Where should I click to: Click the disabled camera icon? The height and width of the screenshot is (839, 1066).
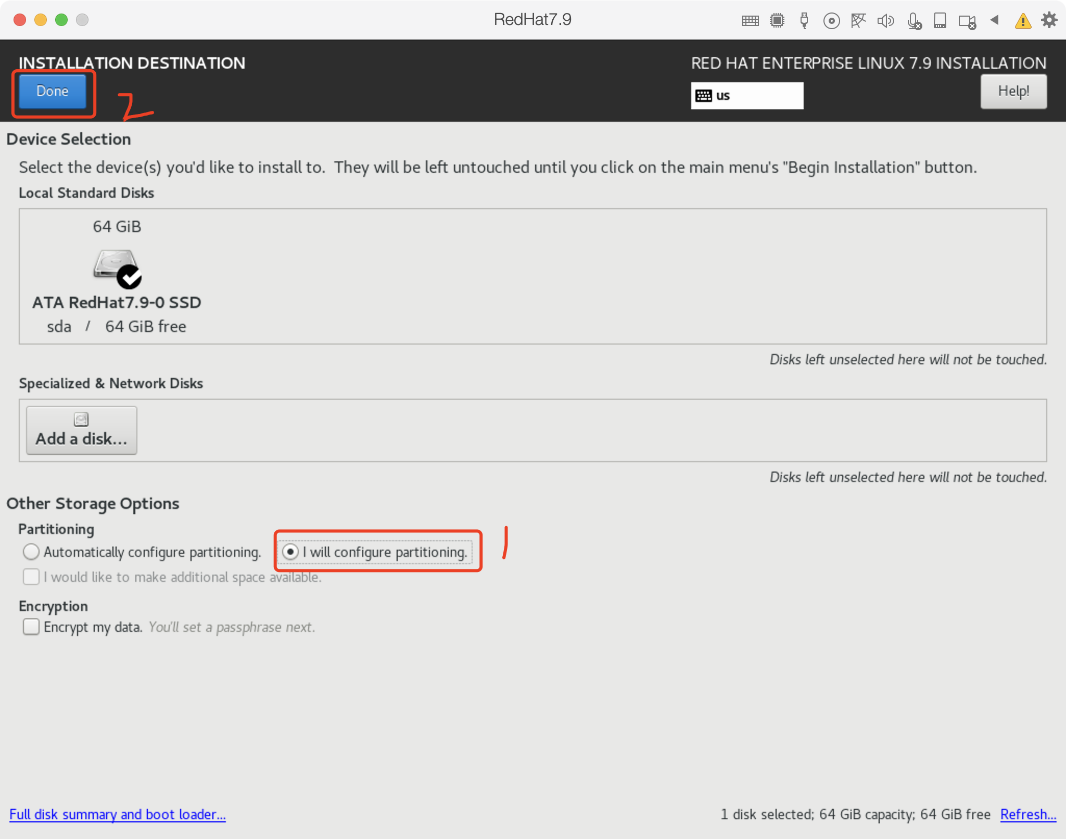pos(967,22)
